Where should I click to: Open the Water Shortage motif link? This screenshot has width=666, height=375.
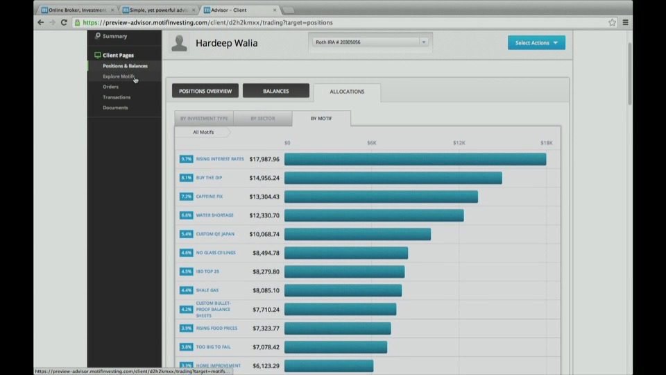pos(214,215)
